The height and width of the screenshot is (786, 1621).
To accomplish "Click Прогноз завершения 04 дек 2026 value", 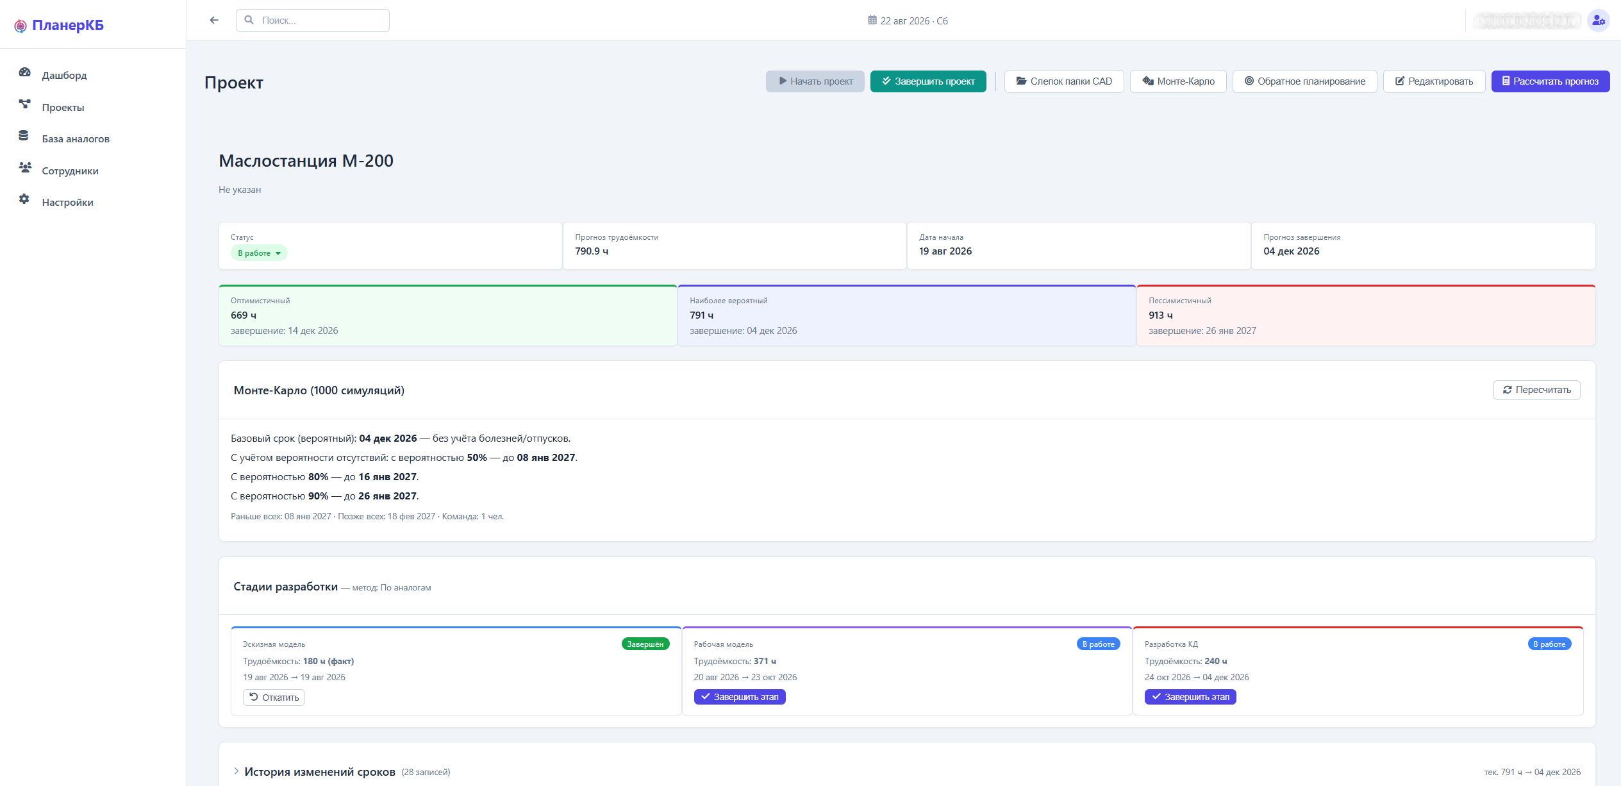I will click(x=1292, y=251).
